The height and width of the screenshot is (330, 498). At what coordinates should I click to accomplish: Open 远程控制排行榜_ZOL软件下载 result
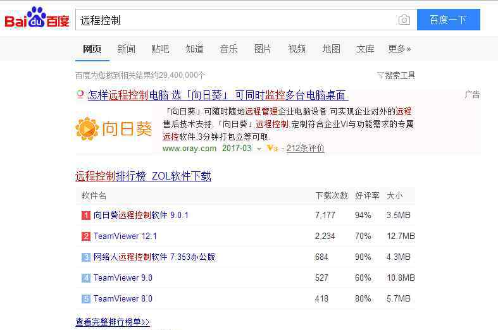click(143, 176)
